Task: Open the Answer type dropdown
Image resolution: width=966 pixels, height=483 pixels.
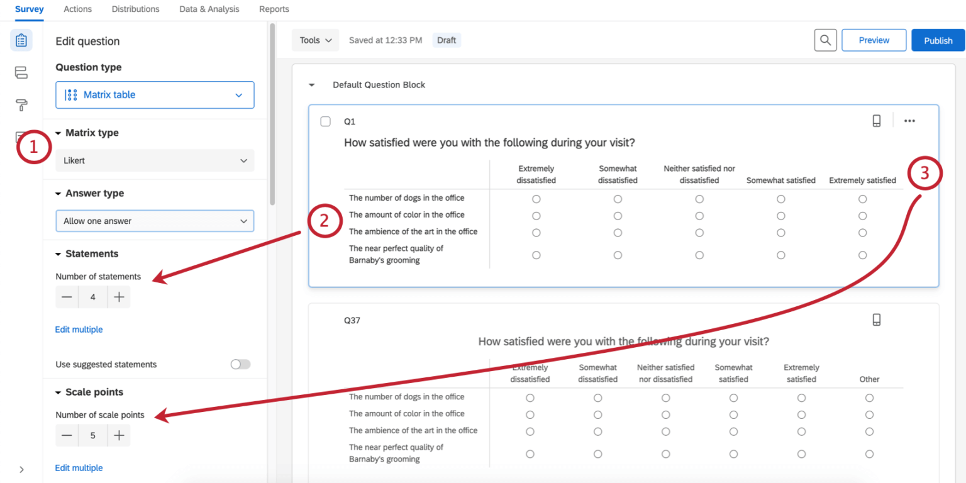Action: tap(155, 221)
